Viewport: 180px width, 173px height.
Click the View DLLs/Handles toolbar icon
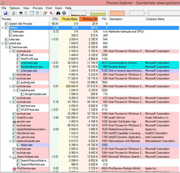point(37,13)
